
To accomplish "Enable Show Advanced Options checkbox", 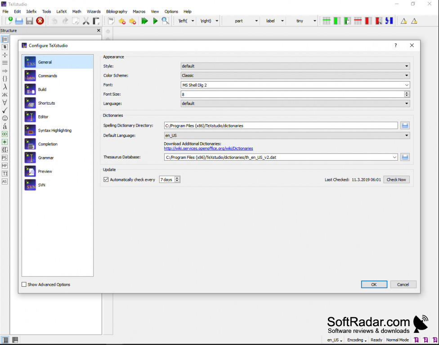I will [24, 284].
